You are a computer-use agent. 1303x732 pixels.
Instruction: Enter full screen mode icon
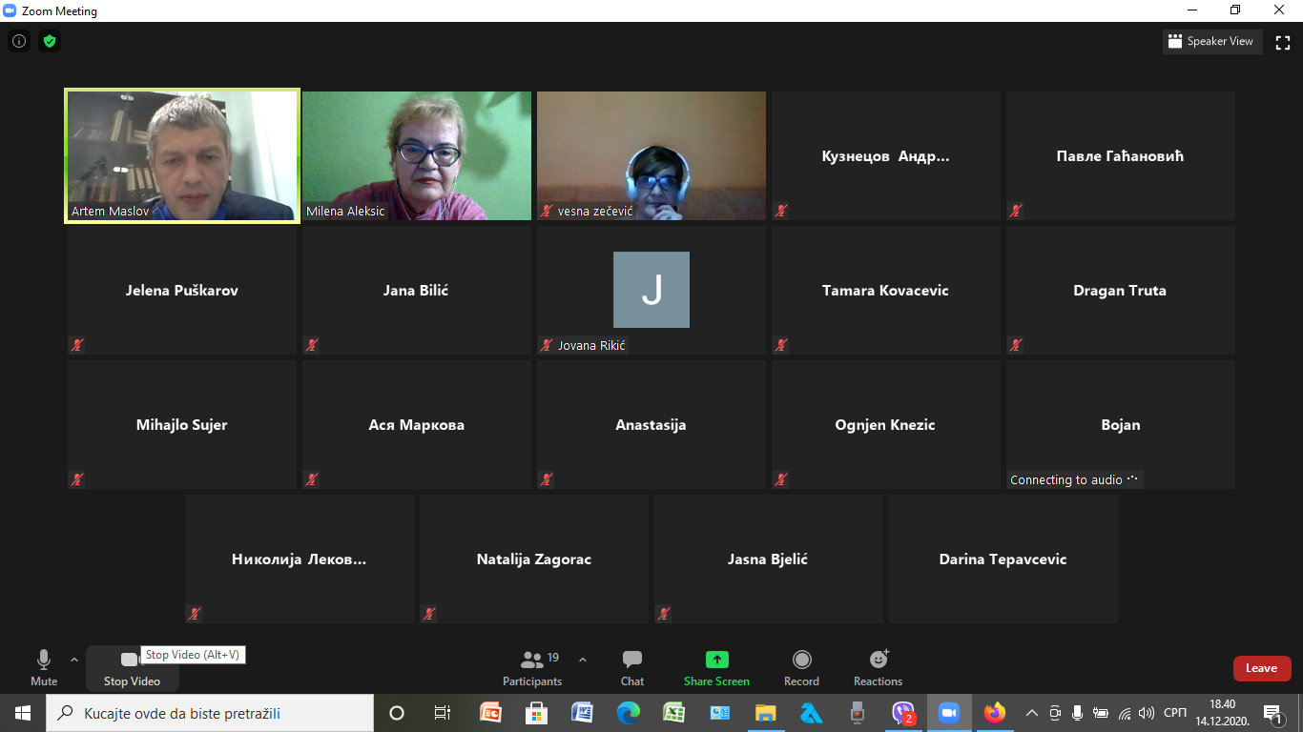pos(1283,42)
